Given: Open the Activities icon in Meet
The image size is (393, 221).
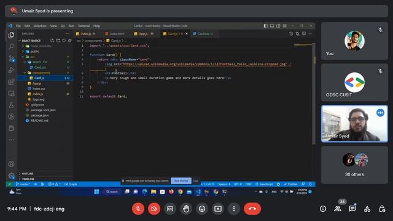Looking at the screenshot, I should click(x=367, y=209).
